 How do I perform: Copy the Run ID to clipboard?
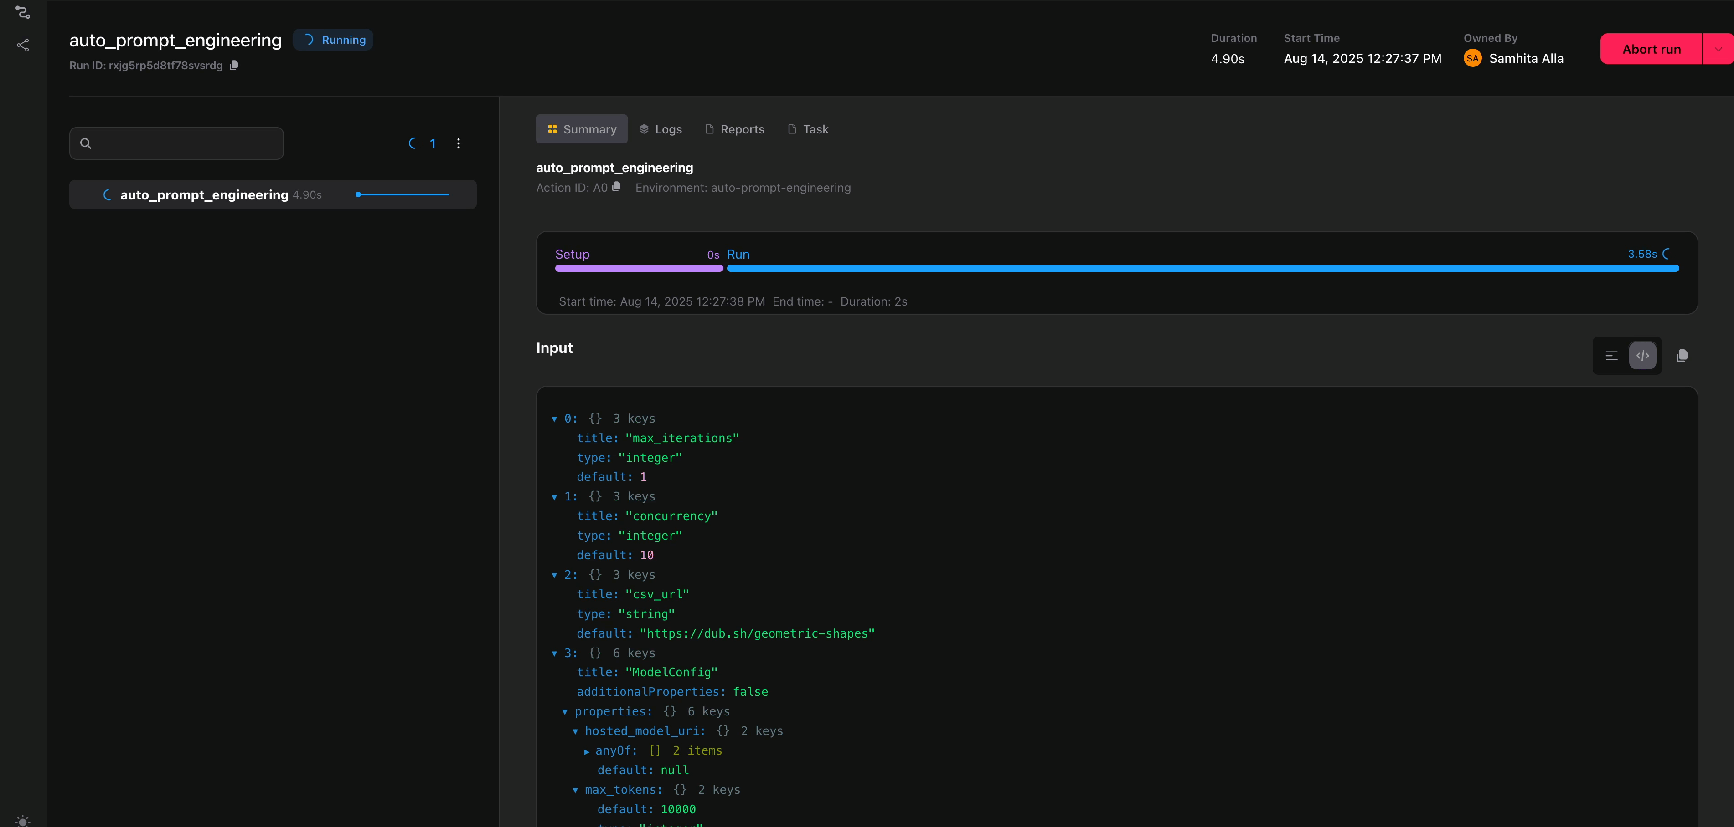[233, 65]
